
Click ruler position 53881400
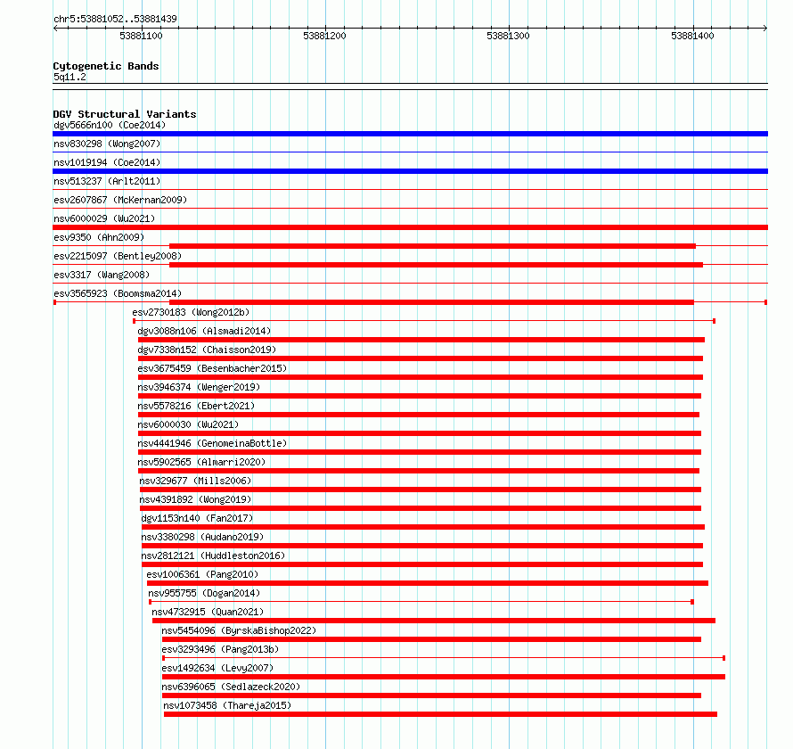692,36
